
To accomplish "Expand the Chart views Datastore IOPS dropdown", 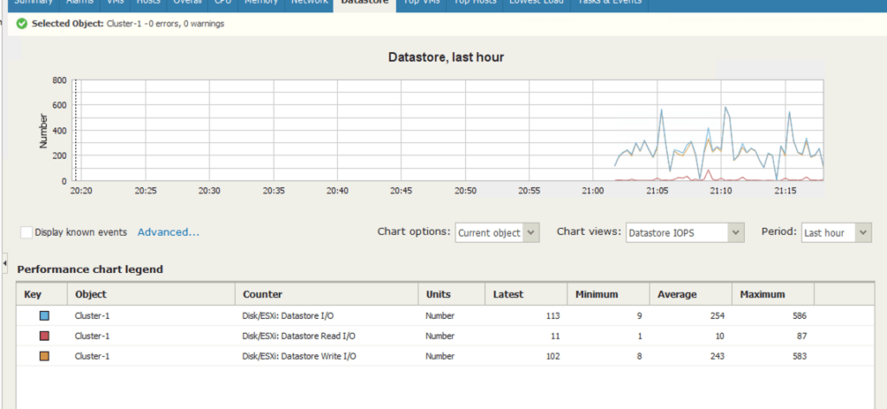I will pos(684,232).
